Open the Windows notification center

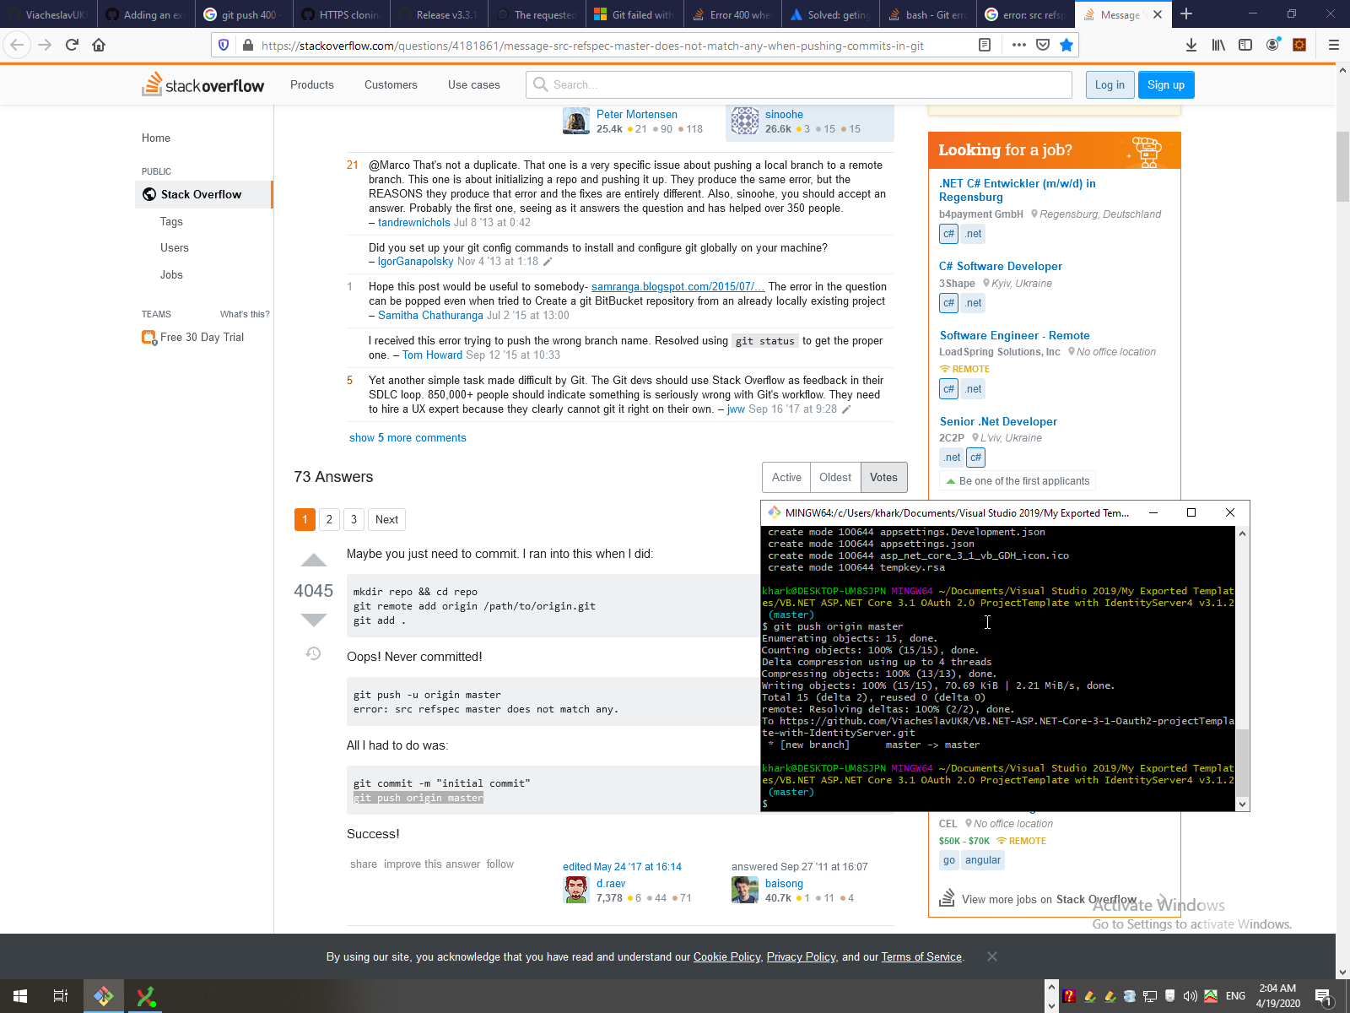tap(1324, 996)
